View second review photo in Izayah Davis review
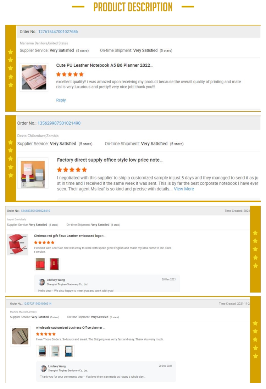 click(54, 264)
